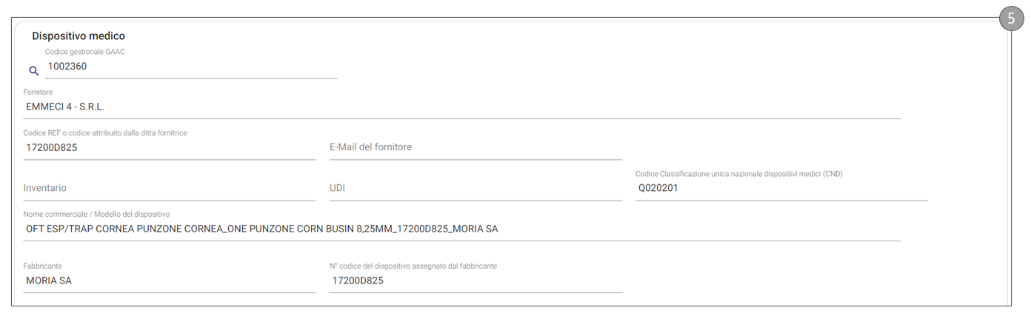Focus the Fabbricante field showing MORIA SA
Viewport: 1031px width, 316px height.
tap(169, 281)
